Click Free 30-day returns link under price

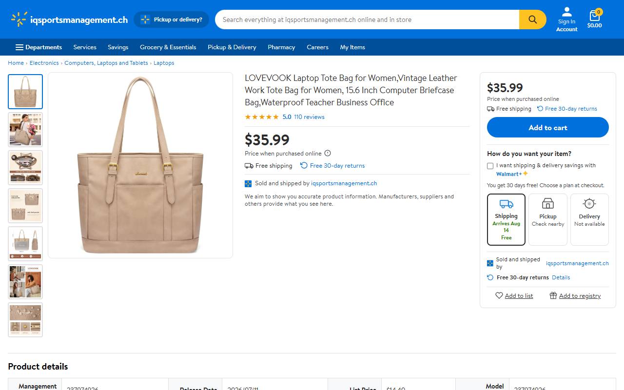pos(337,166)
